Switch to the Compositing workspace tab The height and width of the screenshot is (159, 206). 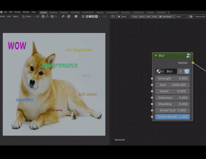[138, 12]
